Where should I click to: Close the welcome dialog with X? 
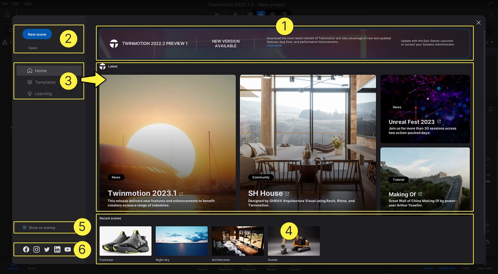478,23
